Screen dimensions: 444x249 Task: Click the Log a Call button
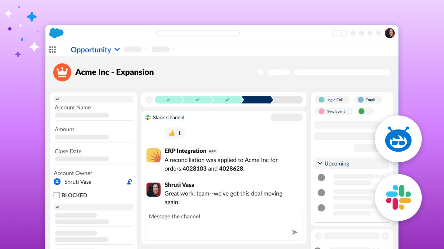(x=332, y=100)
